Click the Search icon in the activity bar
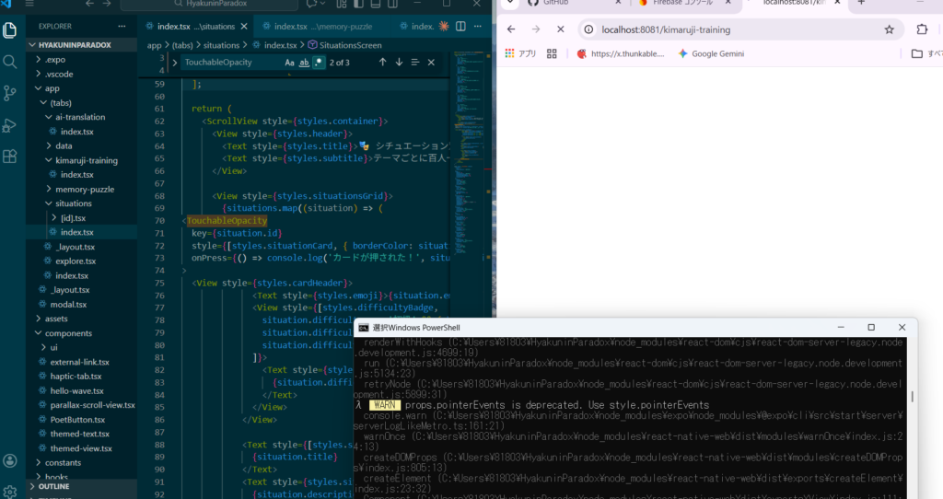The height and width of the screenshot is (499, 943). [x=10, y=62]
